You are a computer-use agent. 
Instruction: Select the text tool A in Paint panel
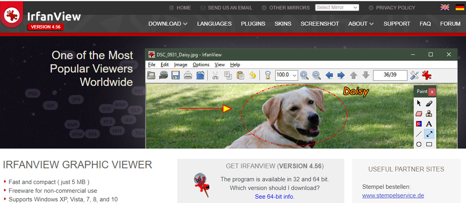429,124
